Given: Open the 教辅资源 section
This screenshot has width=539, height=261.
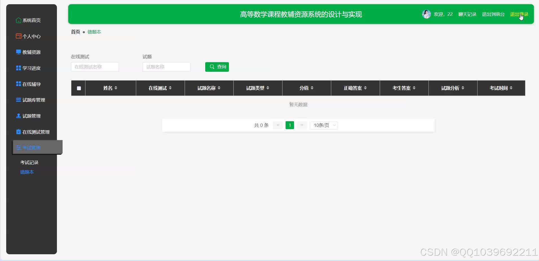Looking at the screenshot, I should (x=31, y=52).
